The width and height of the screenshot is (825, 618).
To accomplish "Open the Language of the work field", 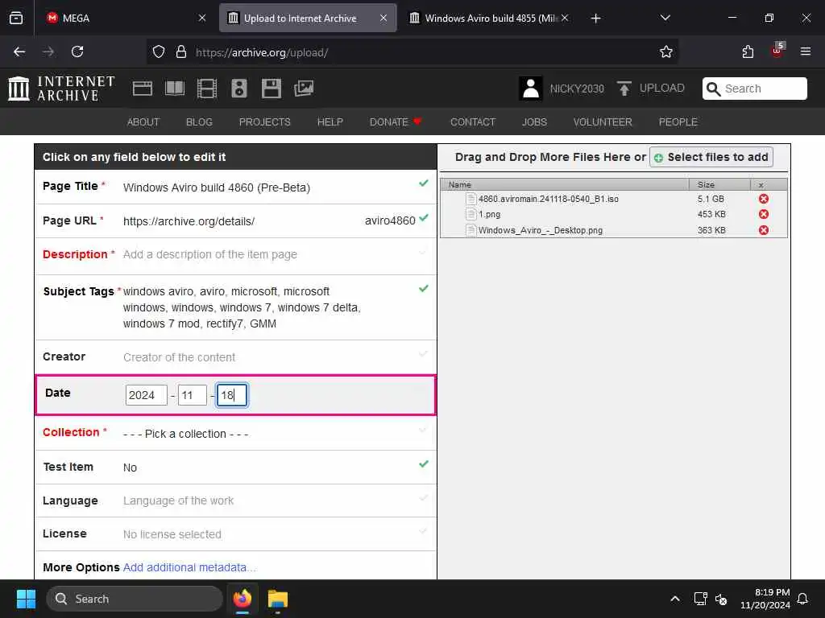I will click(236, 501).
